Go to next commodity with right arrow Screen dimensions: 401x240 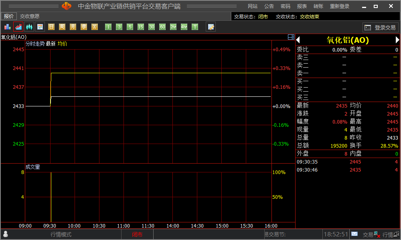coord(397,40)
